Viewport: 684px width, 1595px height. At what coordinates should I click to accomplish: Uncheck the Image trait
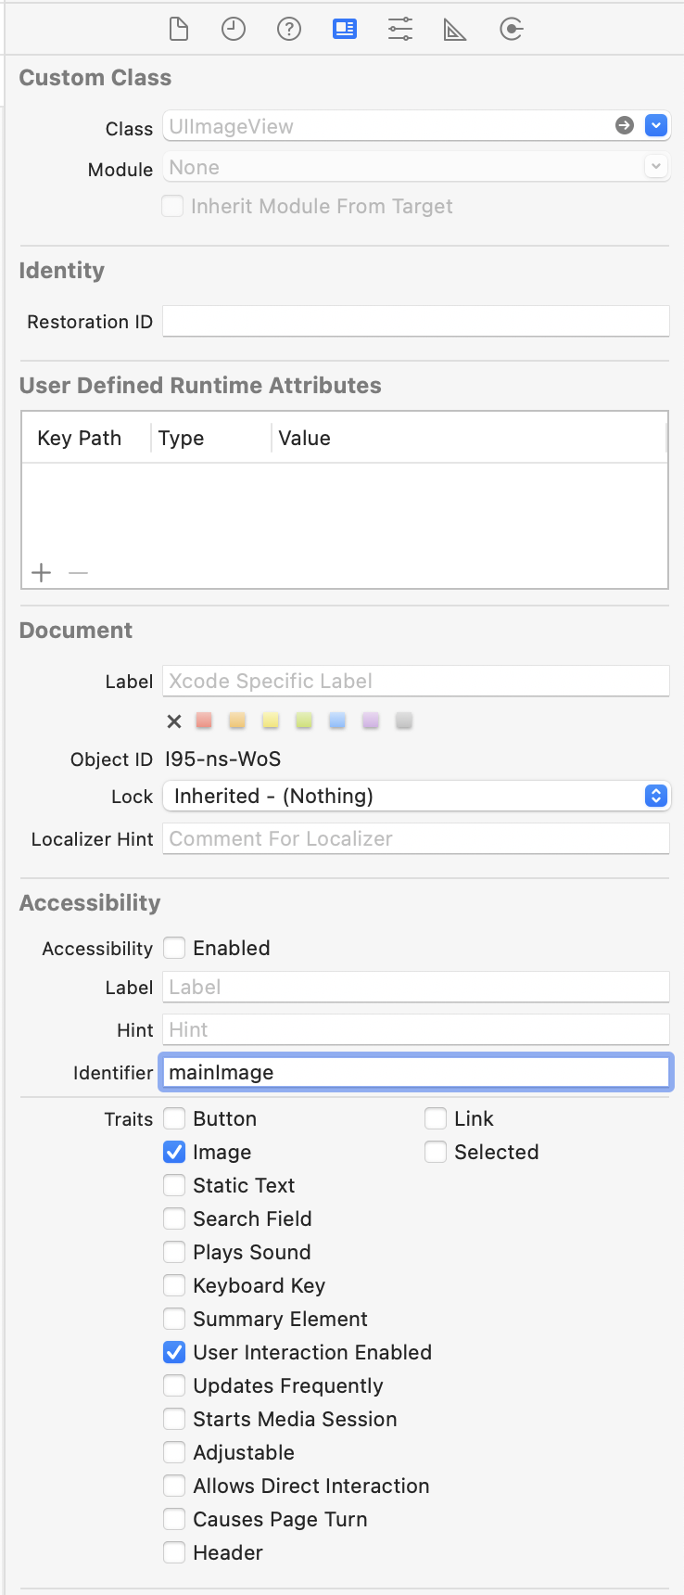coord(174,1152)
